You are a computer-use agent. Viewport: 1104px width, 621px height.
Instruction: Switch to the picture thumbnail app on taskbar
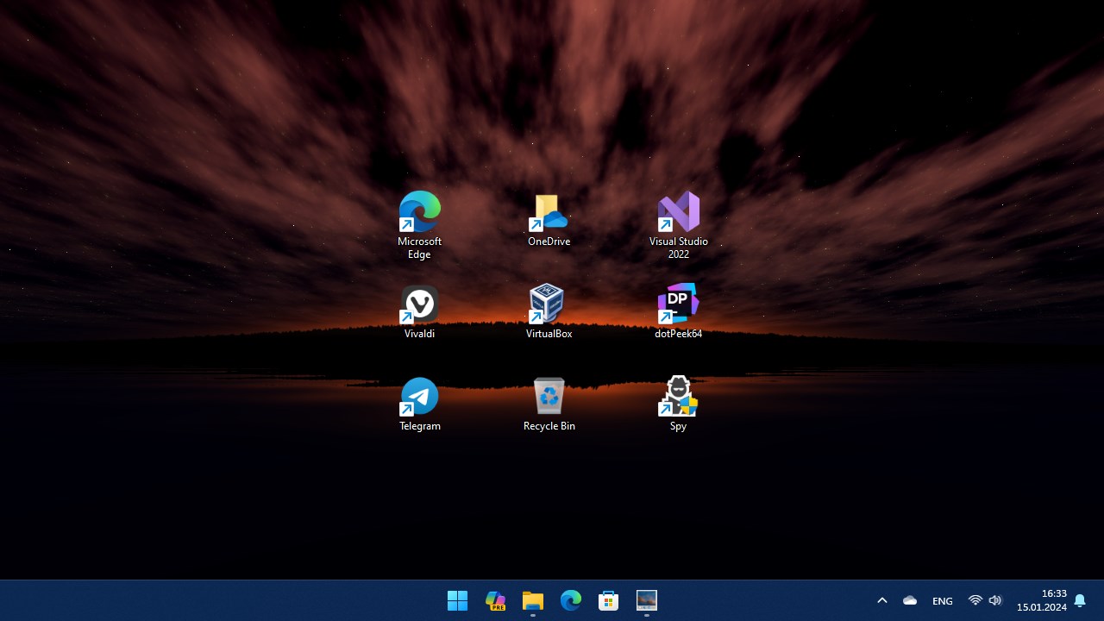point(647,600)
